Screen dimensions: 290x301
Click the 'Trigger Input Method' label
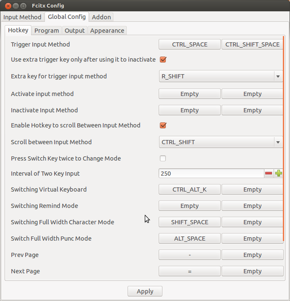pos(40,44)
